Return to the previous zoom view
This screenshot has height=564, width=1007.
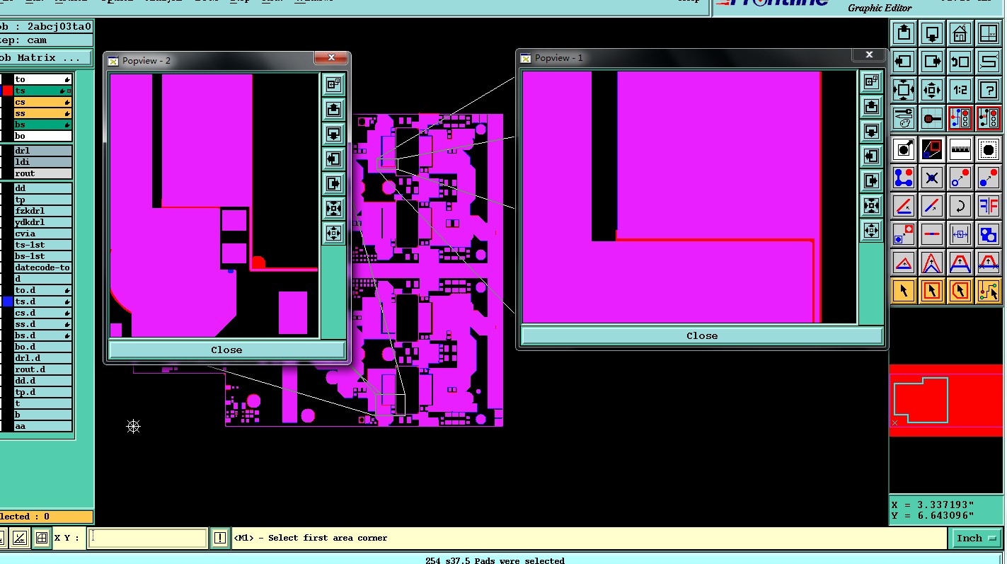pyautogui.click(x=960, y=62)
